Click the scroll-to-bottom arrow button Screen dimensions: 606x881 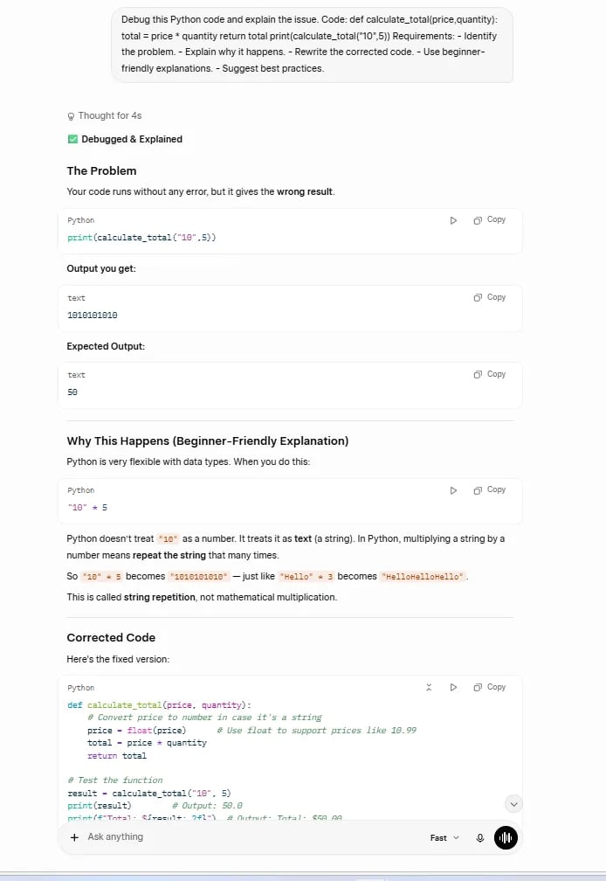tap(513, 804)
